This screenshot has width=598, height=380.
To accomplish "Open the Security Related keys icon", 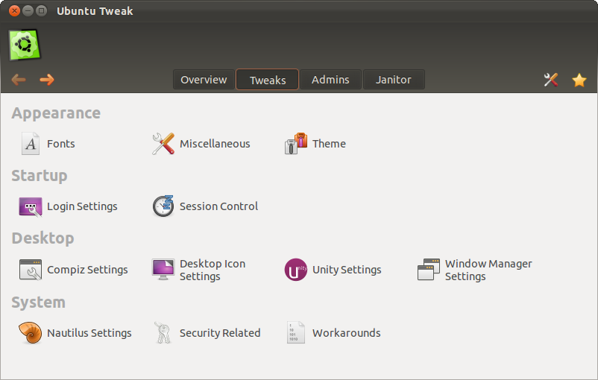I will [163, 333].
